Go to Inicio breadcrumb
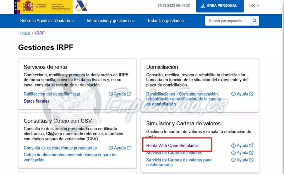284x174 pixels. [x=25, y=33]
